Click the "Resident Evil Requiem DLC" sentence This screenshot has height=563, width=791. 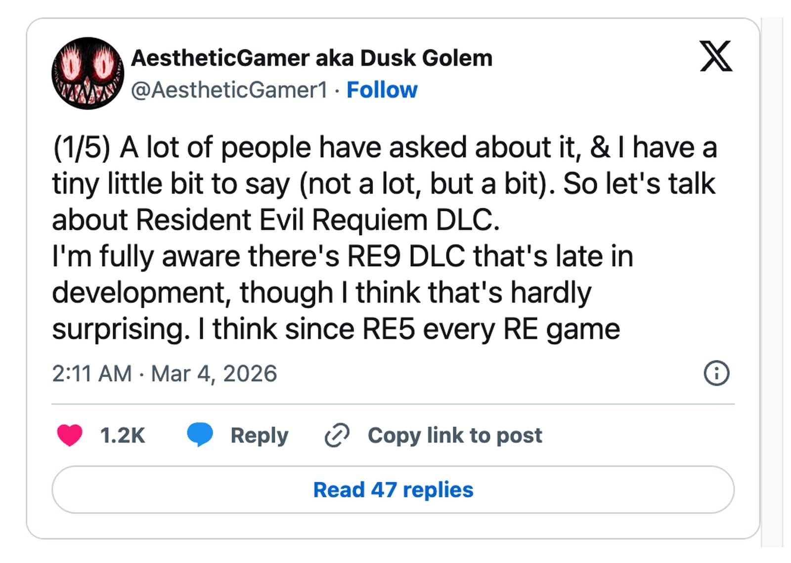[x=316, y=220]
